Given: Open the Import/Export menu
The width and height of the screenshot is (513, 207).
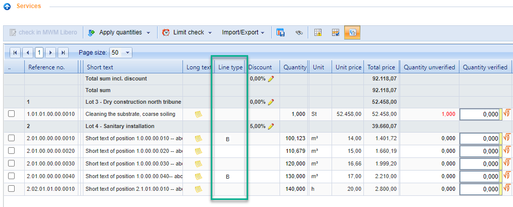Looking at the screenshot, I should coord(243,32).
